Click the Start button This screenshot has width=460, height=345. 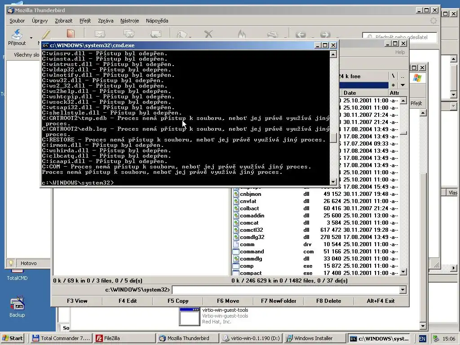tap(13, 338)
